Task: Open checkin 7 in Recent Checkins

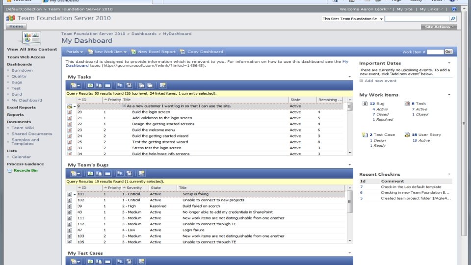Action: pos(362,187)
